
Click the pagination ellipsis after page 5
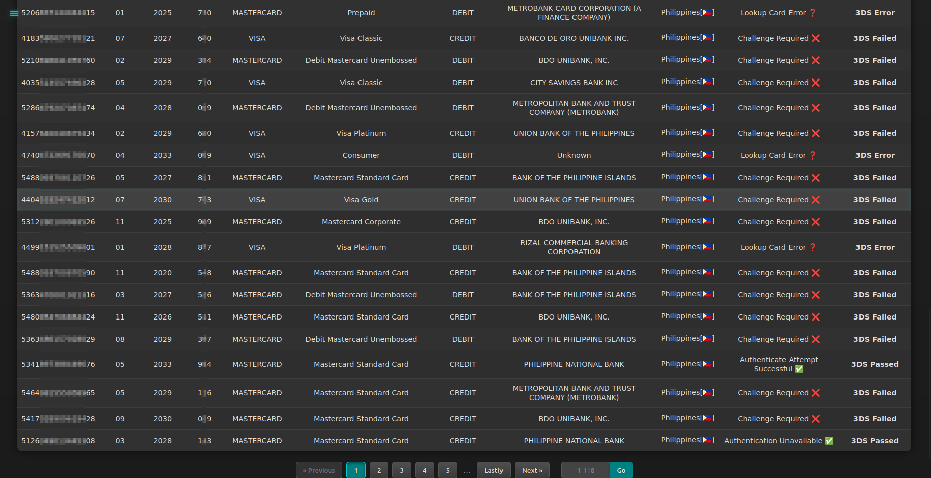pyautogui.click(x=467, y=471)
